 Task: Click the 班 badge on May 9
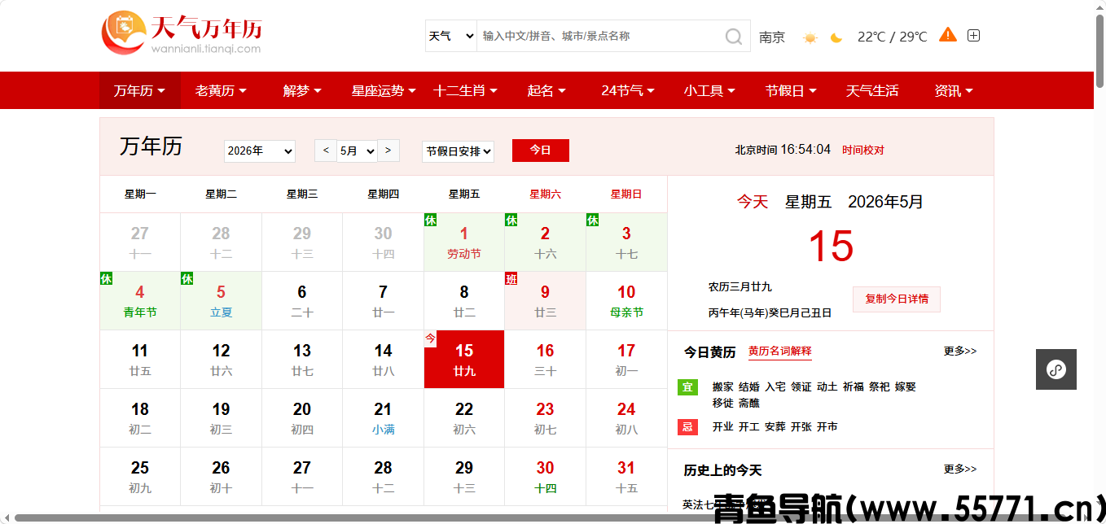[511, 279]
